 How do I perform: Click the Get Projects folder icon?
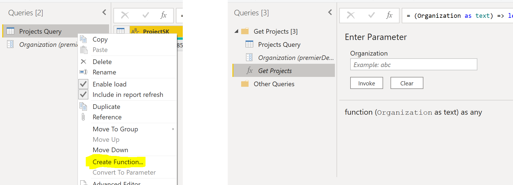coord(245,31)
